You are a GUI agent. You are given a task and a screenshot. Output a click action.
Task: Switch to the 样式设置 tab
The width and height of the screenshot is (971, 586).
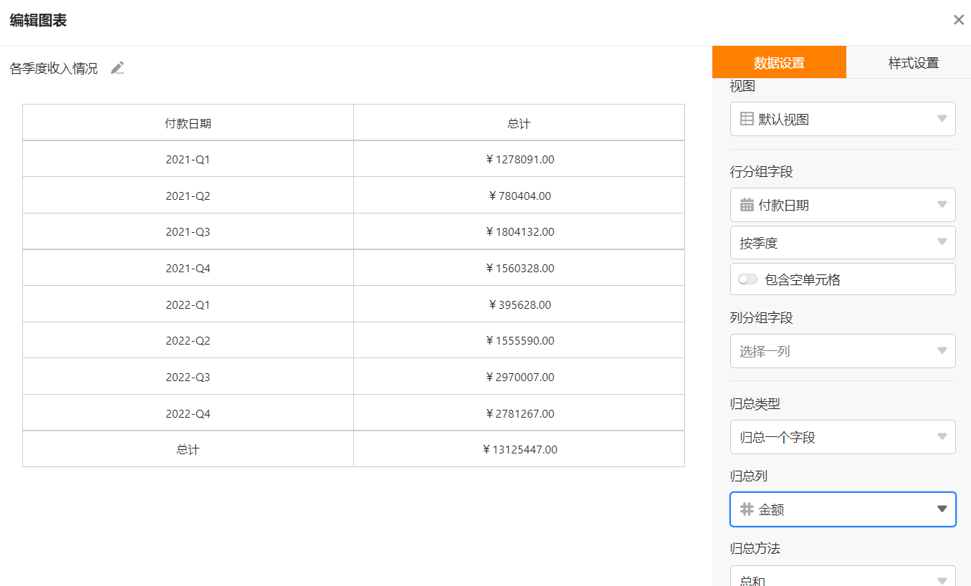point(913,62)
